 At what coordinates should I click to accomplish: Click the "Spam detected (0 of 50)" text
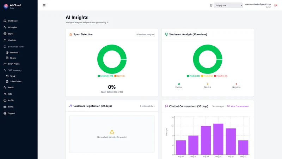click(x=112, y=92)
